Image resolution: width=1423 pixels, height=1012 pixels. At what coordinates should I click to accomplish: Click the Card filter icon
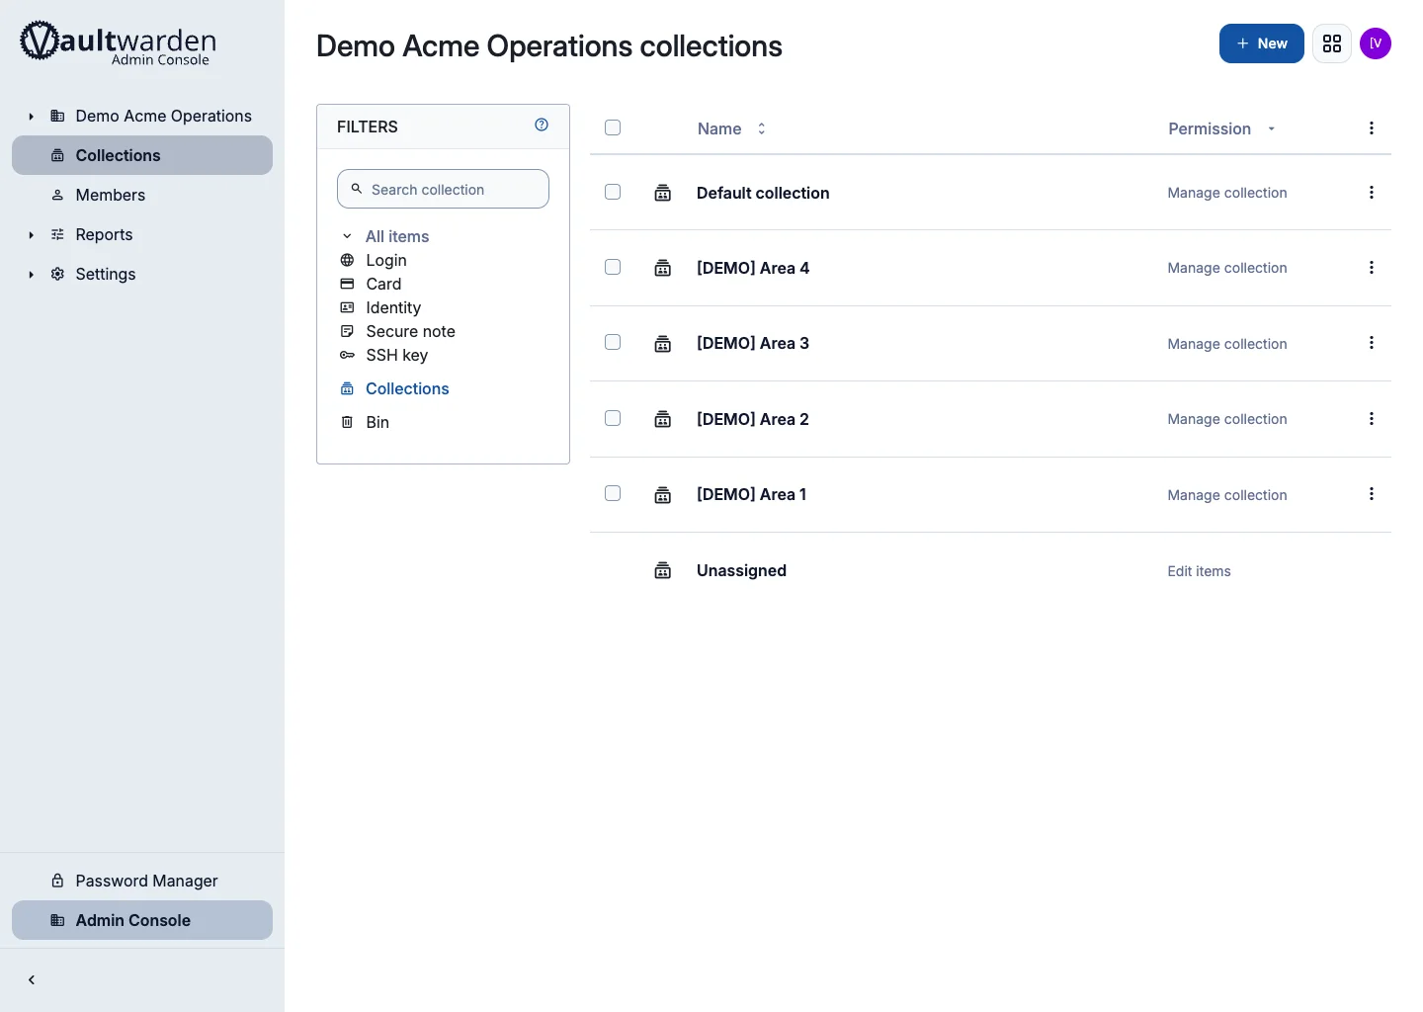[x=347, y=284]
